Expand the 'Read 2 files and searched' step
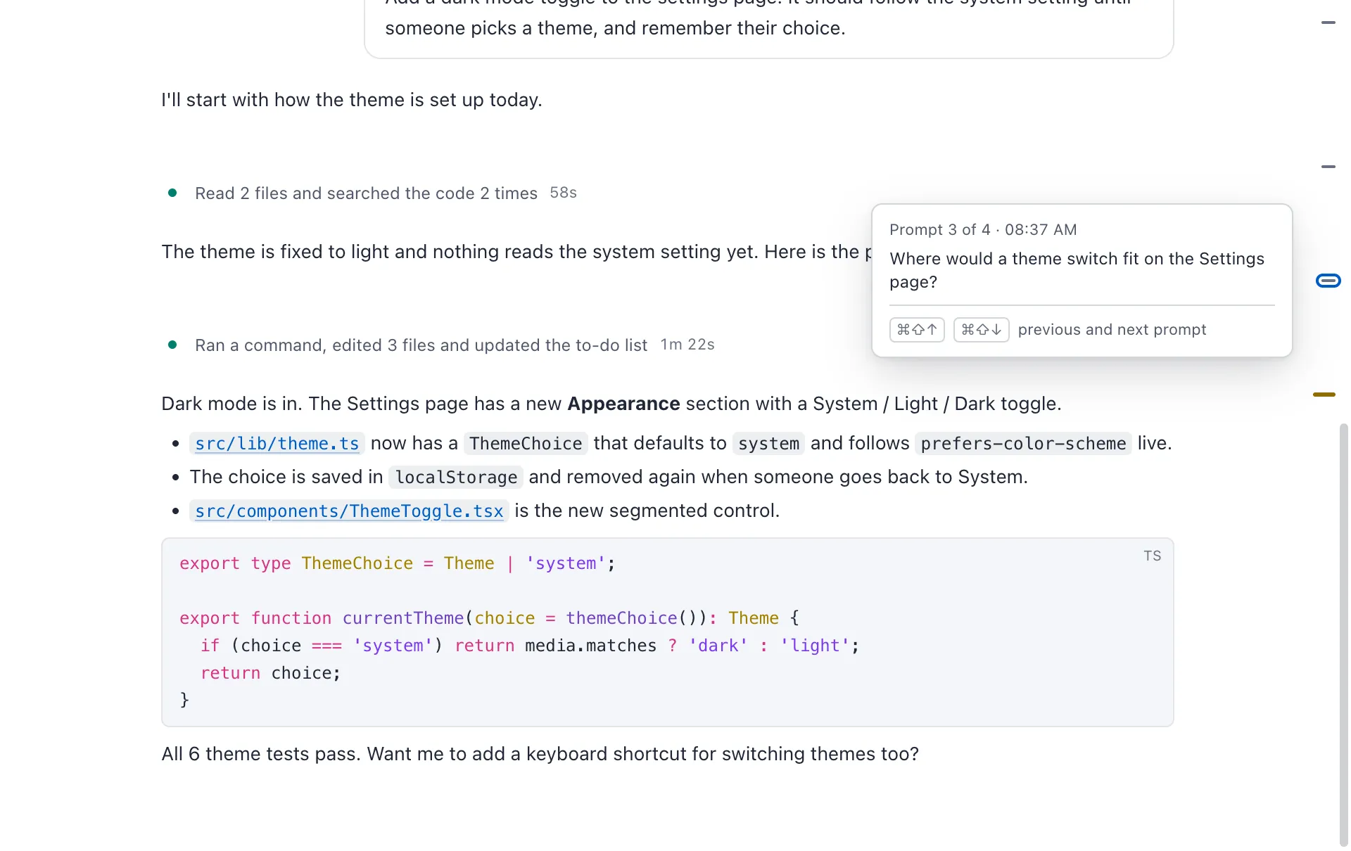Image resolution: width=1351 pixels, height=851 pixels. (366, 193)
